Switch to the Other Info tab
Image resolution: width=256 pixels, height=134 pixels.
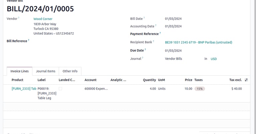click(x=70, y=71)
